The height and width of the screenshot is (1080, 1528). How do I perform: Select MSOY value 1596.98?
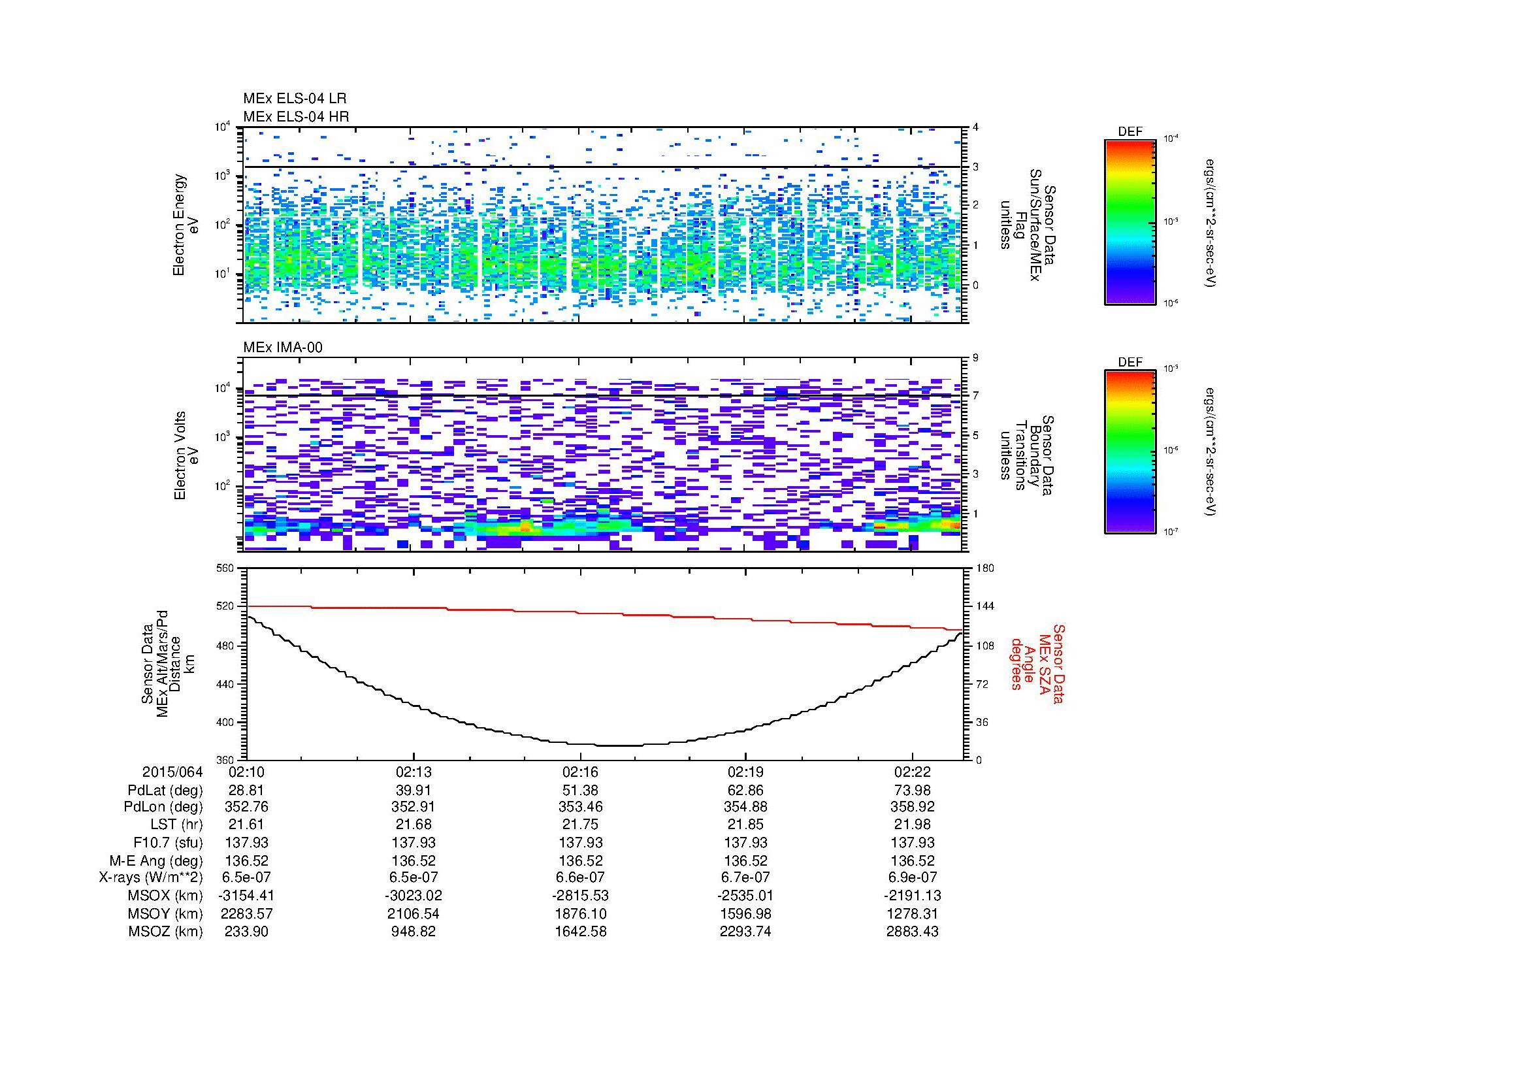point(745,913)
